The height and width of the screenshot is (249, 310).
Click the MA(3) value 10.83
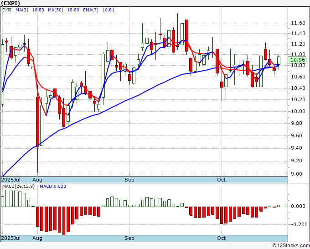click(38, 10)
